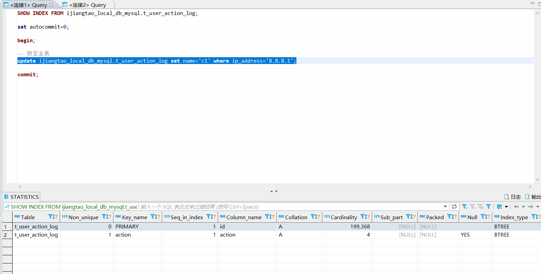Open the filter expression history dropdown arrow
The height and width of the screenshot is (274, 541).
tap(445, 207)
